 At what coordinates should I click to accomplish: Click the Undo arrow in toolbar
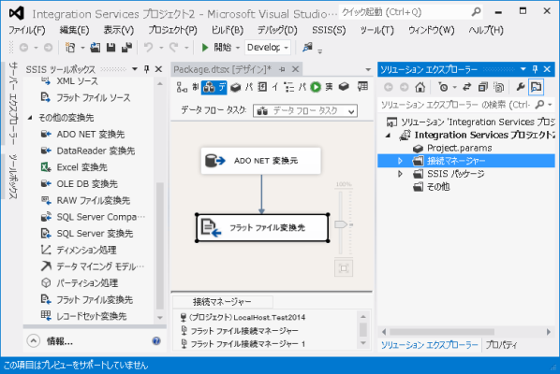(x=148, y=47)
